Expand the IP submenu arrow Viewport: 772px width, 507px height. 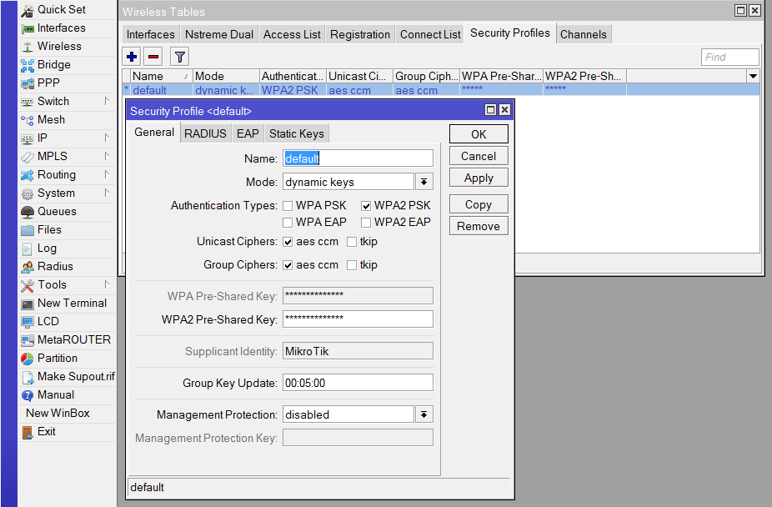[x=107, y=138]
